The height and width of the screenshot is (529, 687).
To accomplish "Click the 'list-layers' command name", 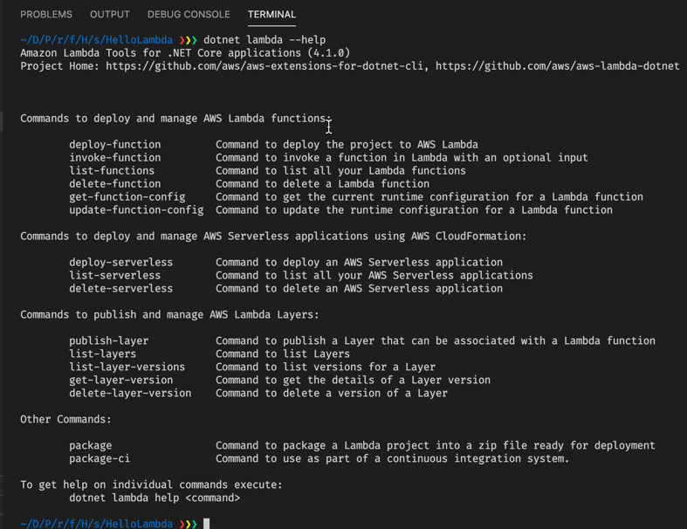I will pyautogui.click(x=102, y=354).
